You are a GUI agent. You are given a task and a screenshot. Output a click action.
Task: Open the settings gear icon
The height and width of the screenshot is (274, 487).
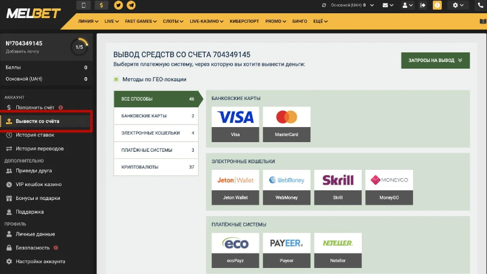(458, 5)
